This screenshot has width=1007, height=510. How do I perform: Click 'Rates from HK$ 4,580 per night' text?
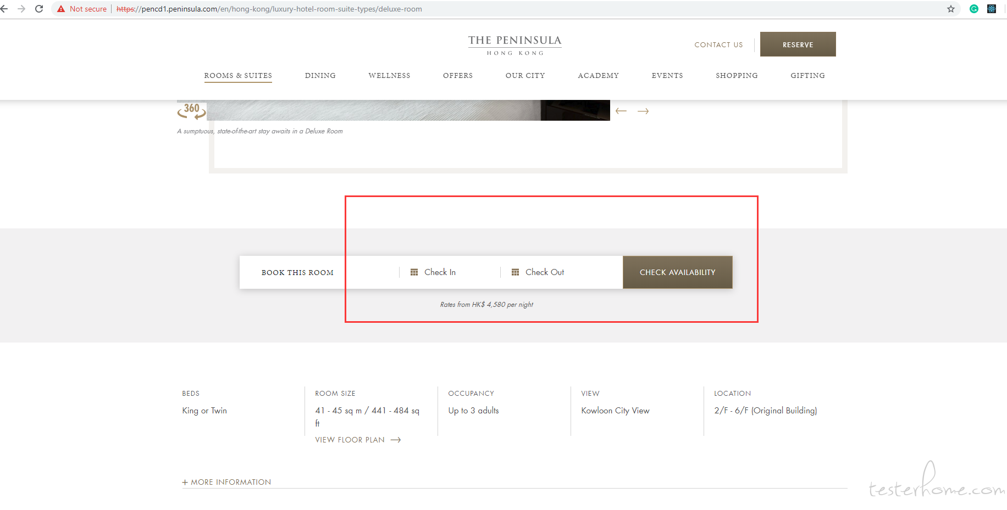pos(486,305)
